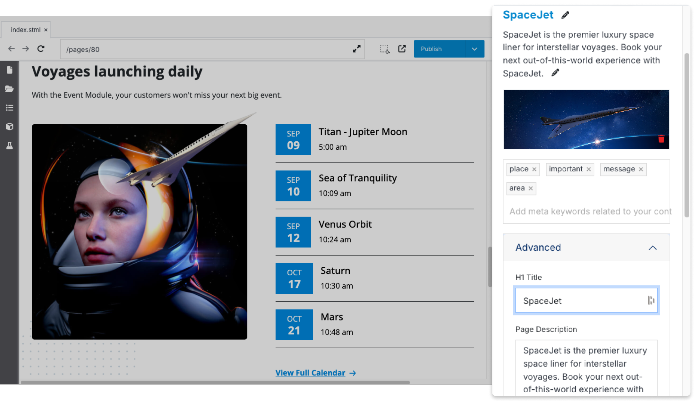
Task: Remove the 'message' keyword tag
Action: (x=641, y=169)
